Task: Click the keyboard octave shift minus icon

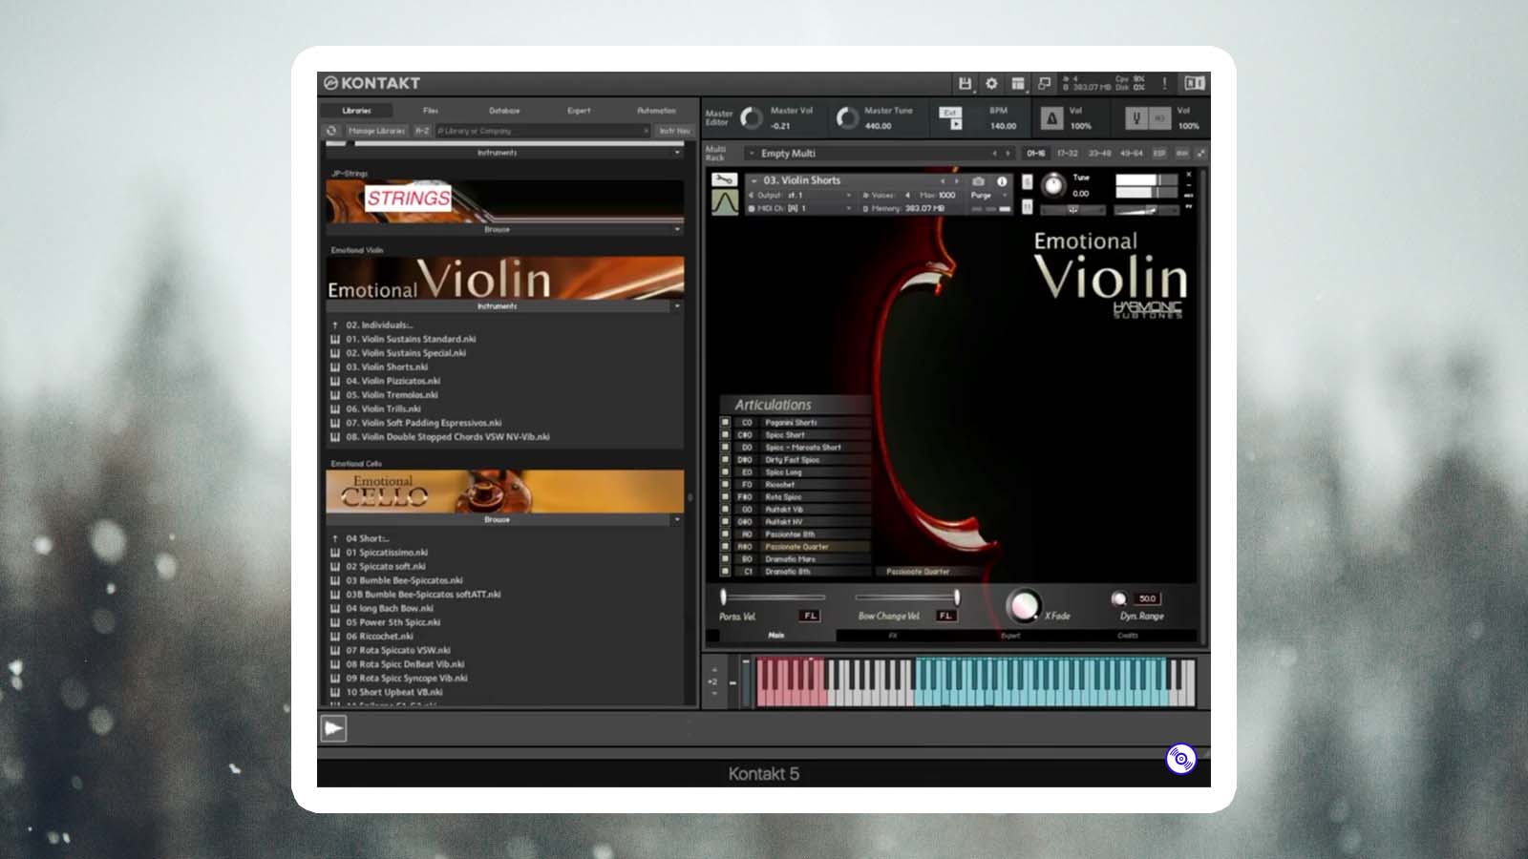Action: 732,682
